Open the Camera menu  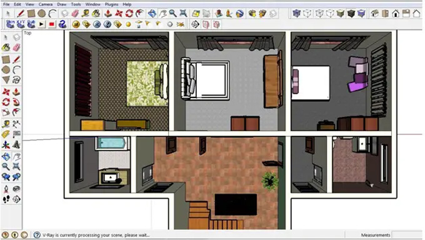coord(46,4)
